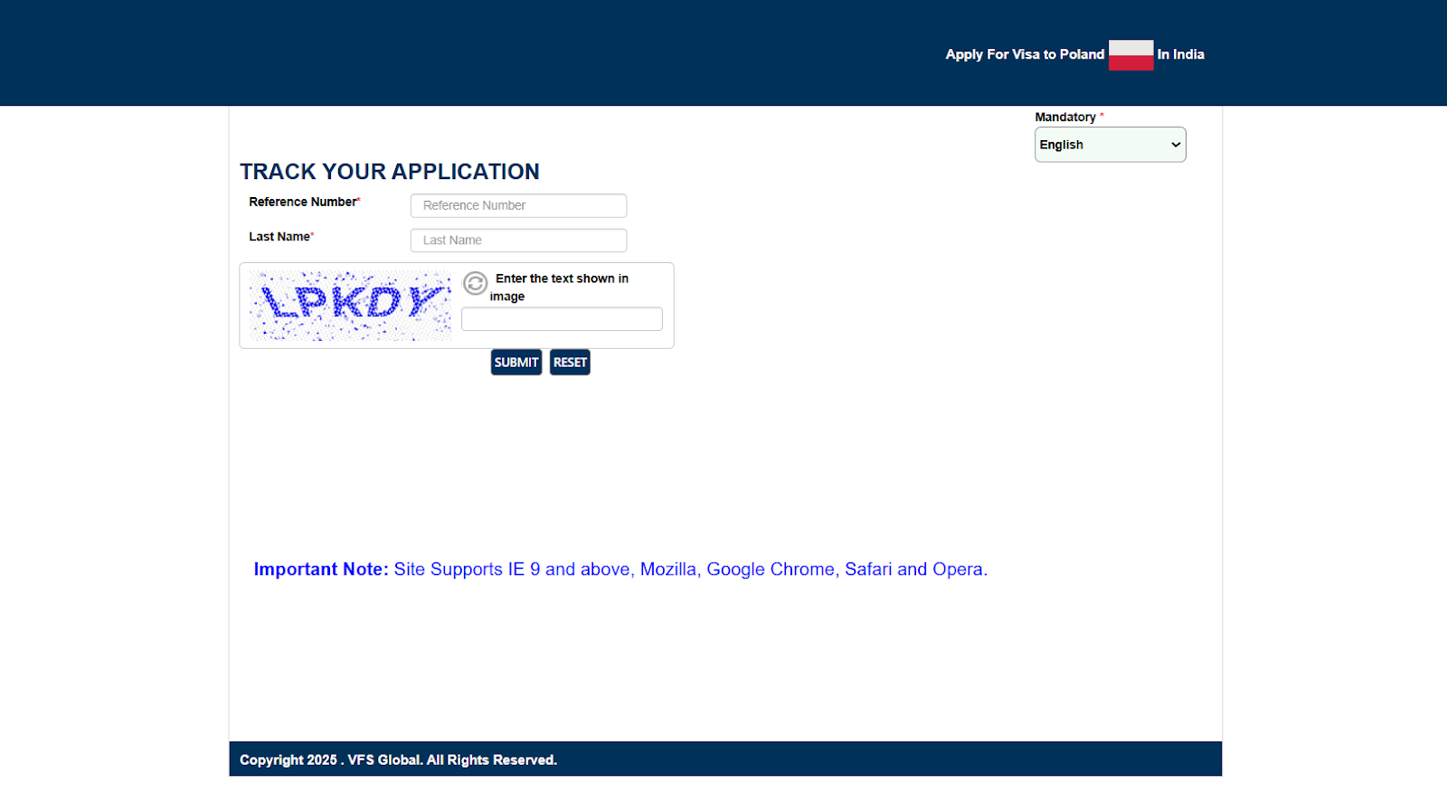Click the In India text in the header

1180,54
